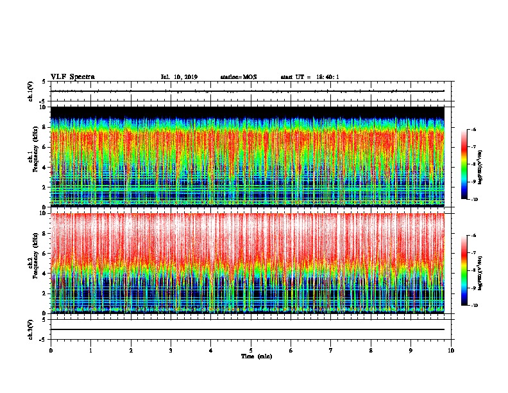
Task: Click the "VLF Spectra" plot title
Action: click(72, 76)
